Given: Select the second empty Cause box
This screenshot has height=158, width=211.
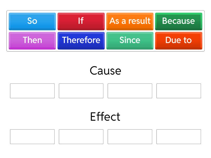Looking at the screenshot, I should 81,91.
